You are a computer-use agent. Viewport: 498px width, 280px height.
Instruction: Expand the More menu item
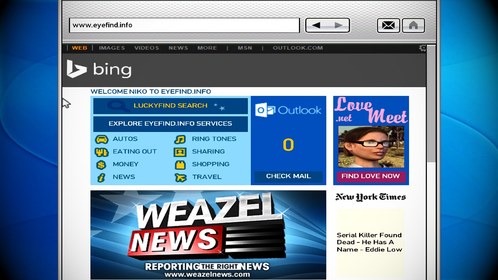207,48
